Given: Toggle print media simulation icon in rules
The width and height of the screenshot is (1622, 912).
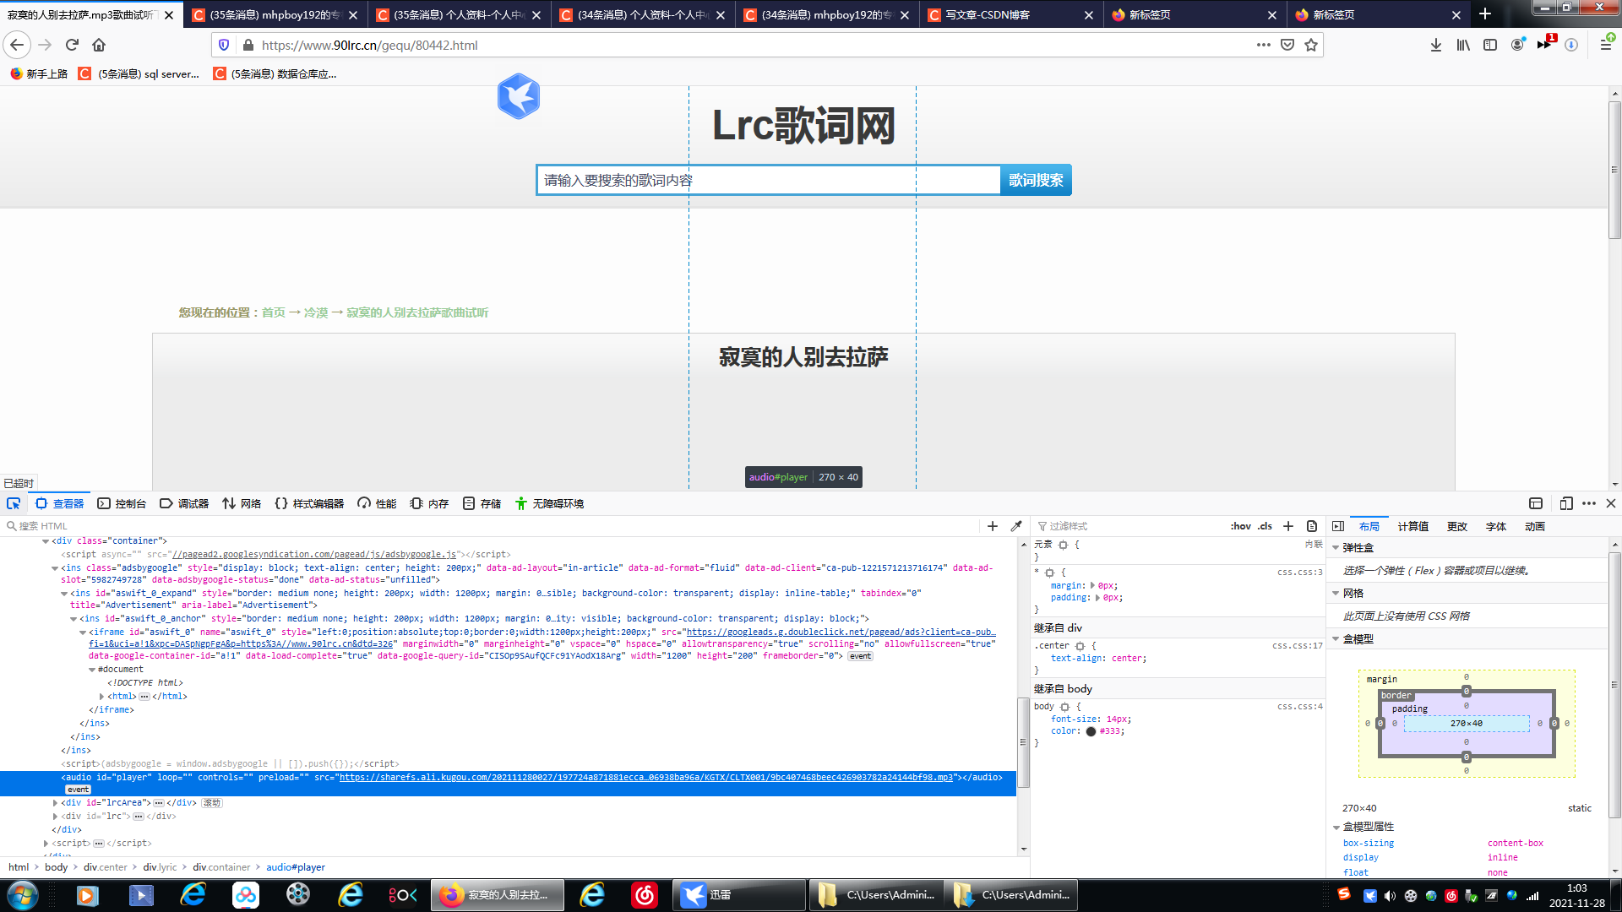Looking at the screenshot, I should (1312, 526).
